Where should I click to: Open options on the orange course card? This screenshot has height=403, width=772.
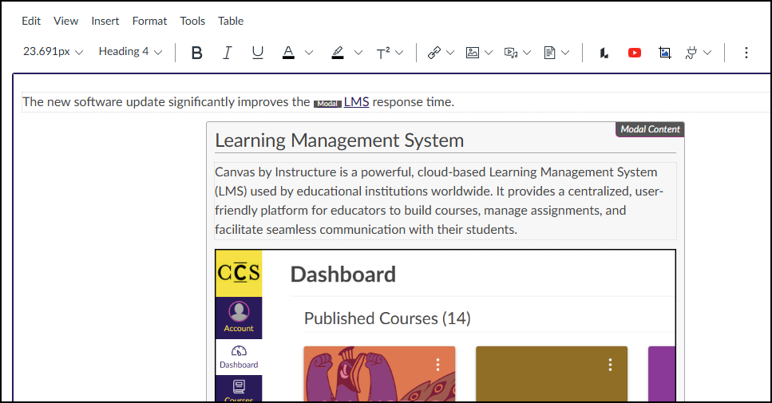[437, 365]
